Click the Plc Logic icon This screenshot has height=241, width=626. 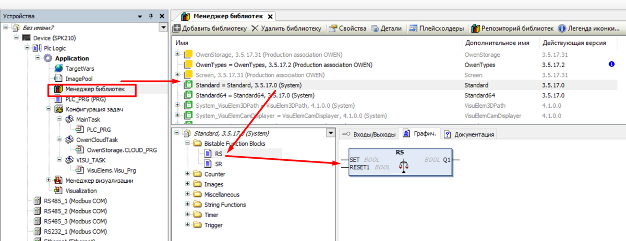click(37, 48)
